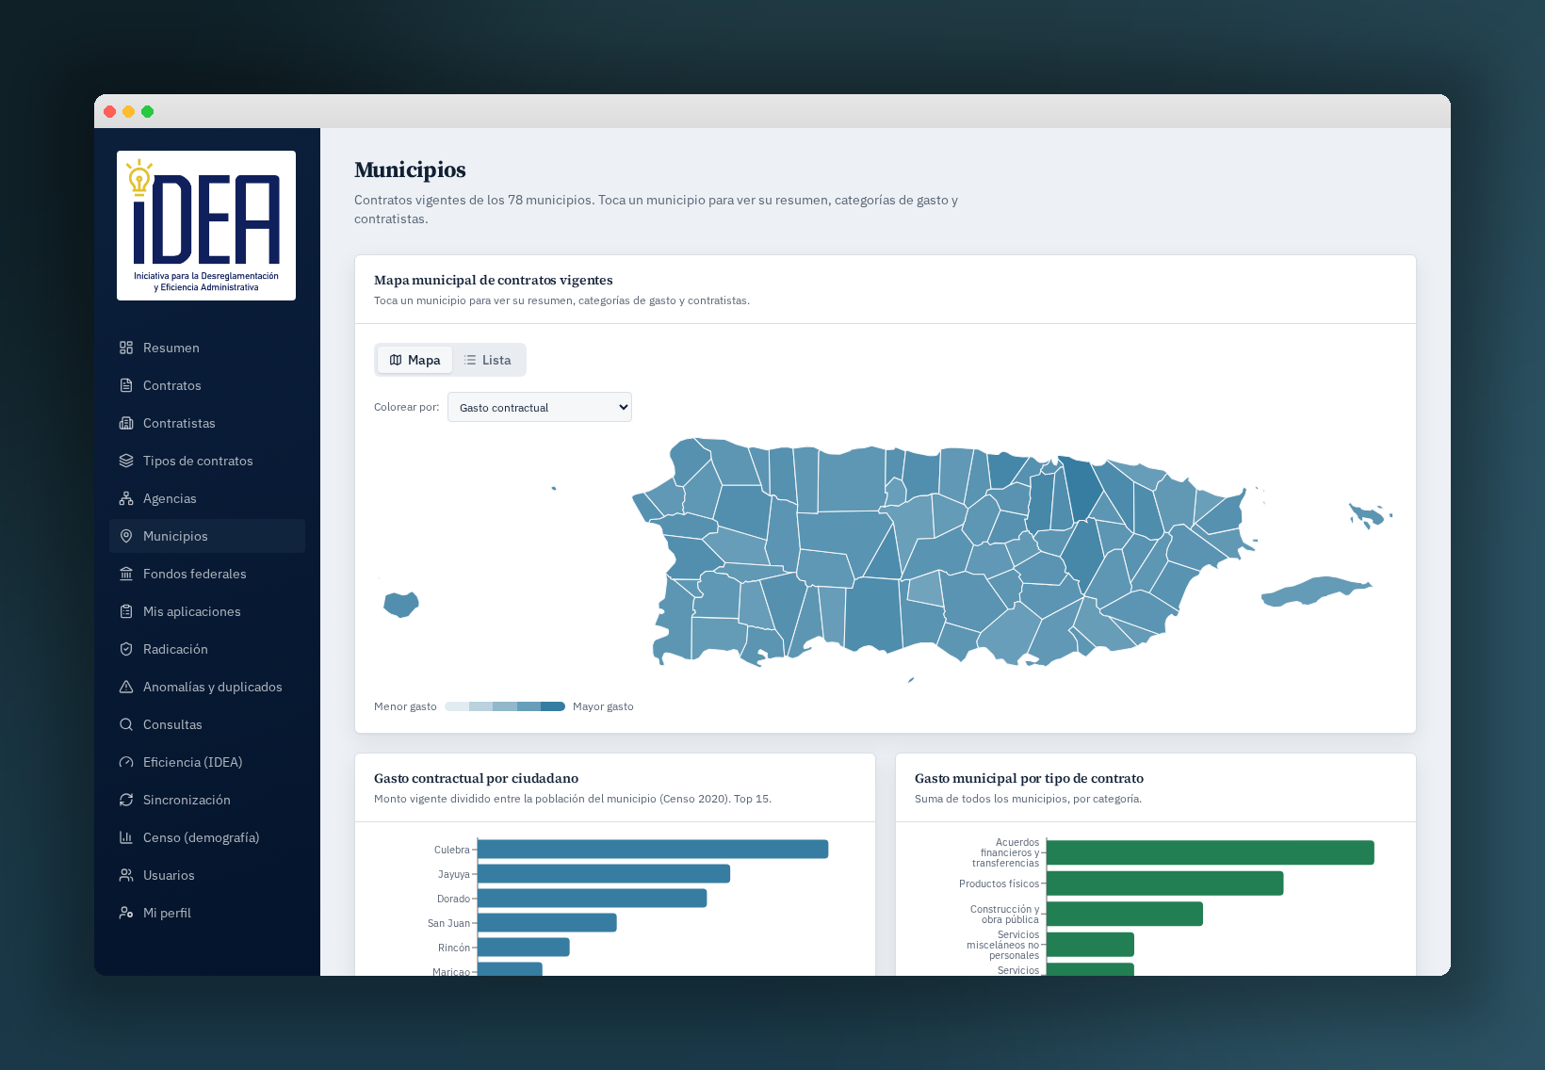Open the Usuarios page
The width and height of the screenshot is (1545, 1070).
pyautogui.click(x=207, y=875)
